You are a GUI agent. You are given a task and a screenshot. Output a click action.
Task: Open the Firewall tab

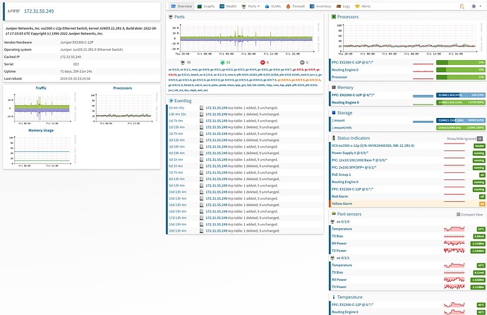point(295,6)
